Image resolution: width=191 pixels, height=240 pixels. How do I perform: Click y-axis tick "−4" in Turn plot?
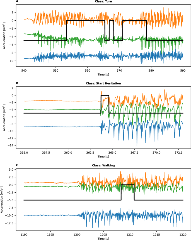tap(11, 37)
